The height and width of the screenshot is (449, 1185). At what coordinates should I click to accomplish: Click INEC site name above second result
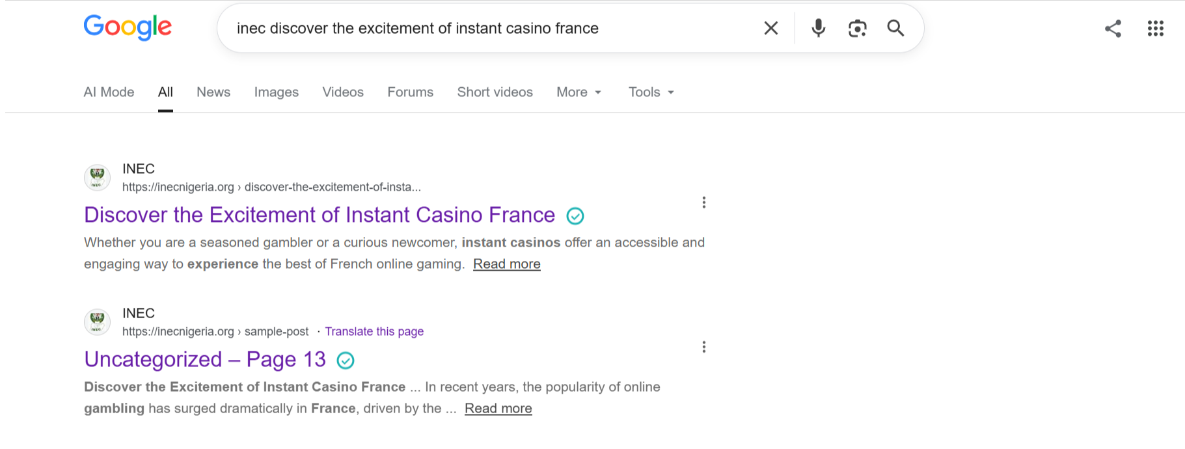[x=139, y=313]
